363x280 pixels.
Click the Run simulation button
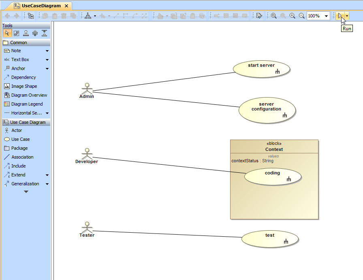click(340, 16)
